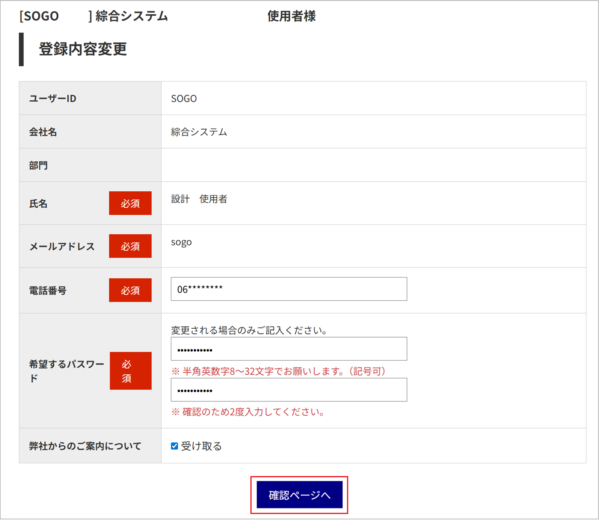Click the 確認のため2度入力 hint text

coord(248,412)
